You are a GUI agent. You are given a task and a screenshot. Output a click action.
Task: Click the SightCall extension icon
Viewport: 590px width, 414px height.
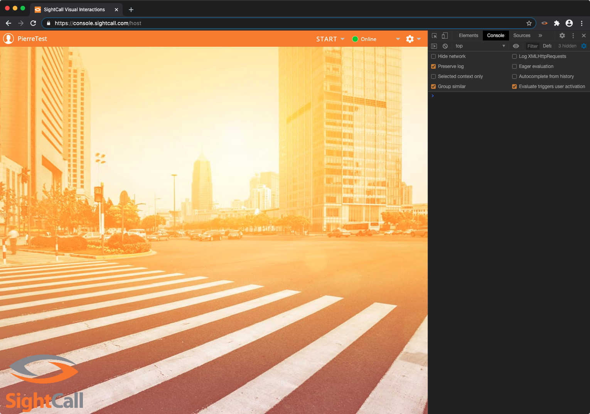[x=544, y=23]
